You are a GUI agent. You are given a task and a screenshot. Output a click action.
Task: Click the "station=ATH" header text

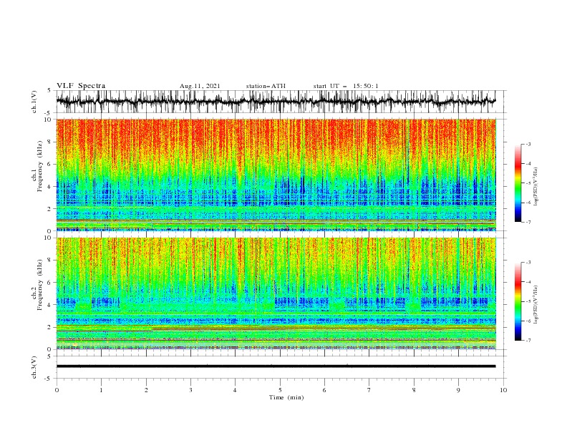click(266, 86)
